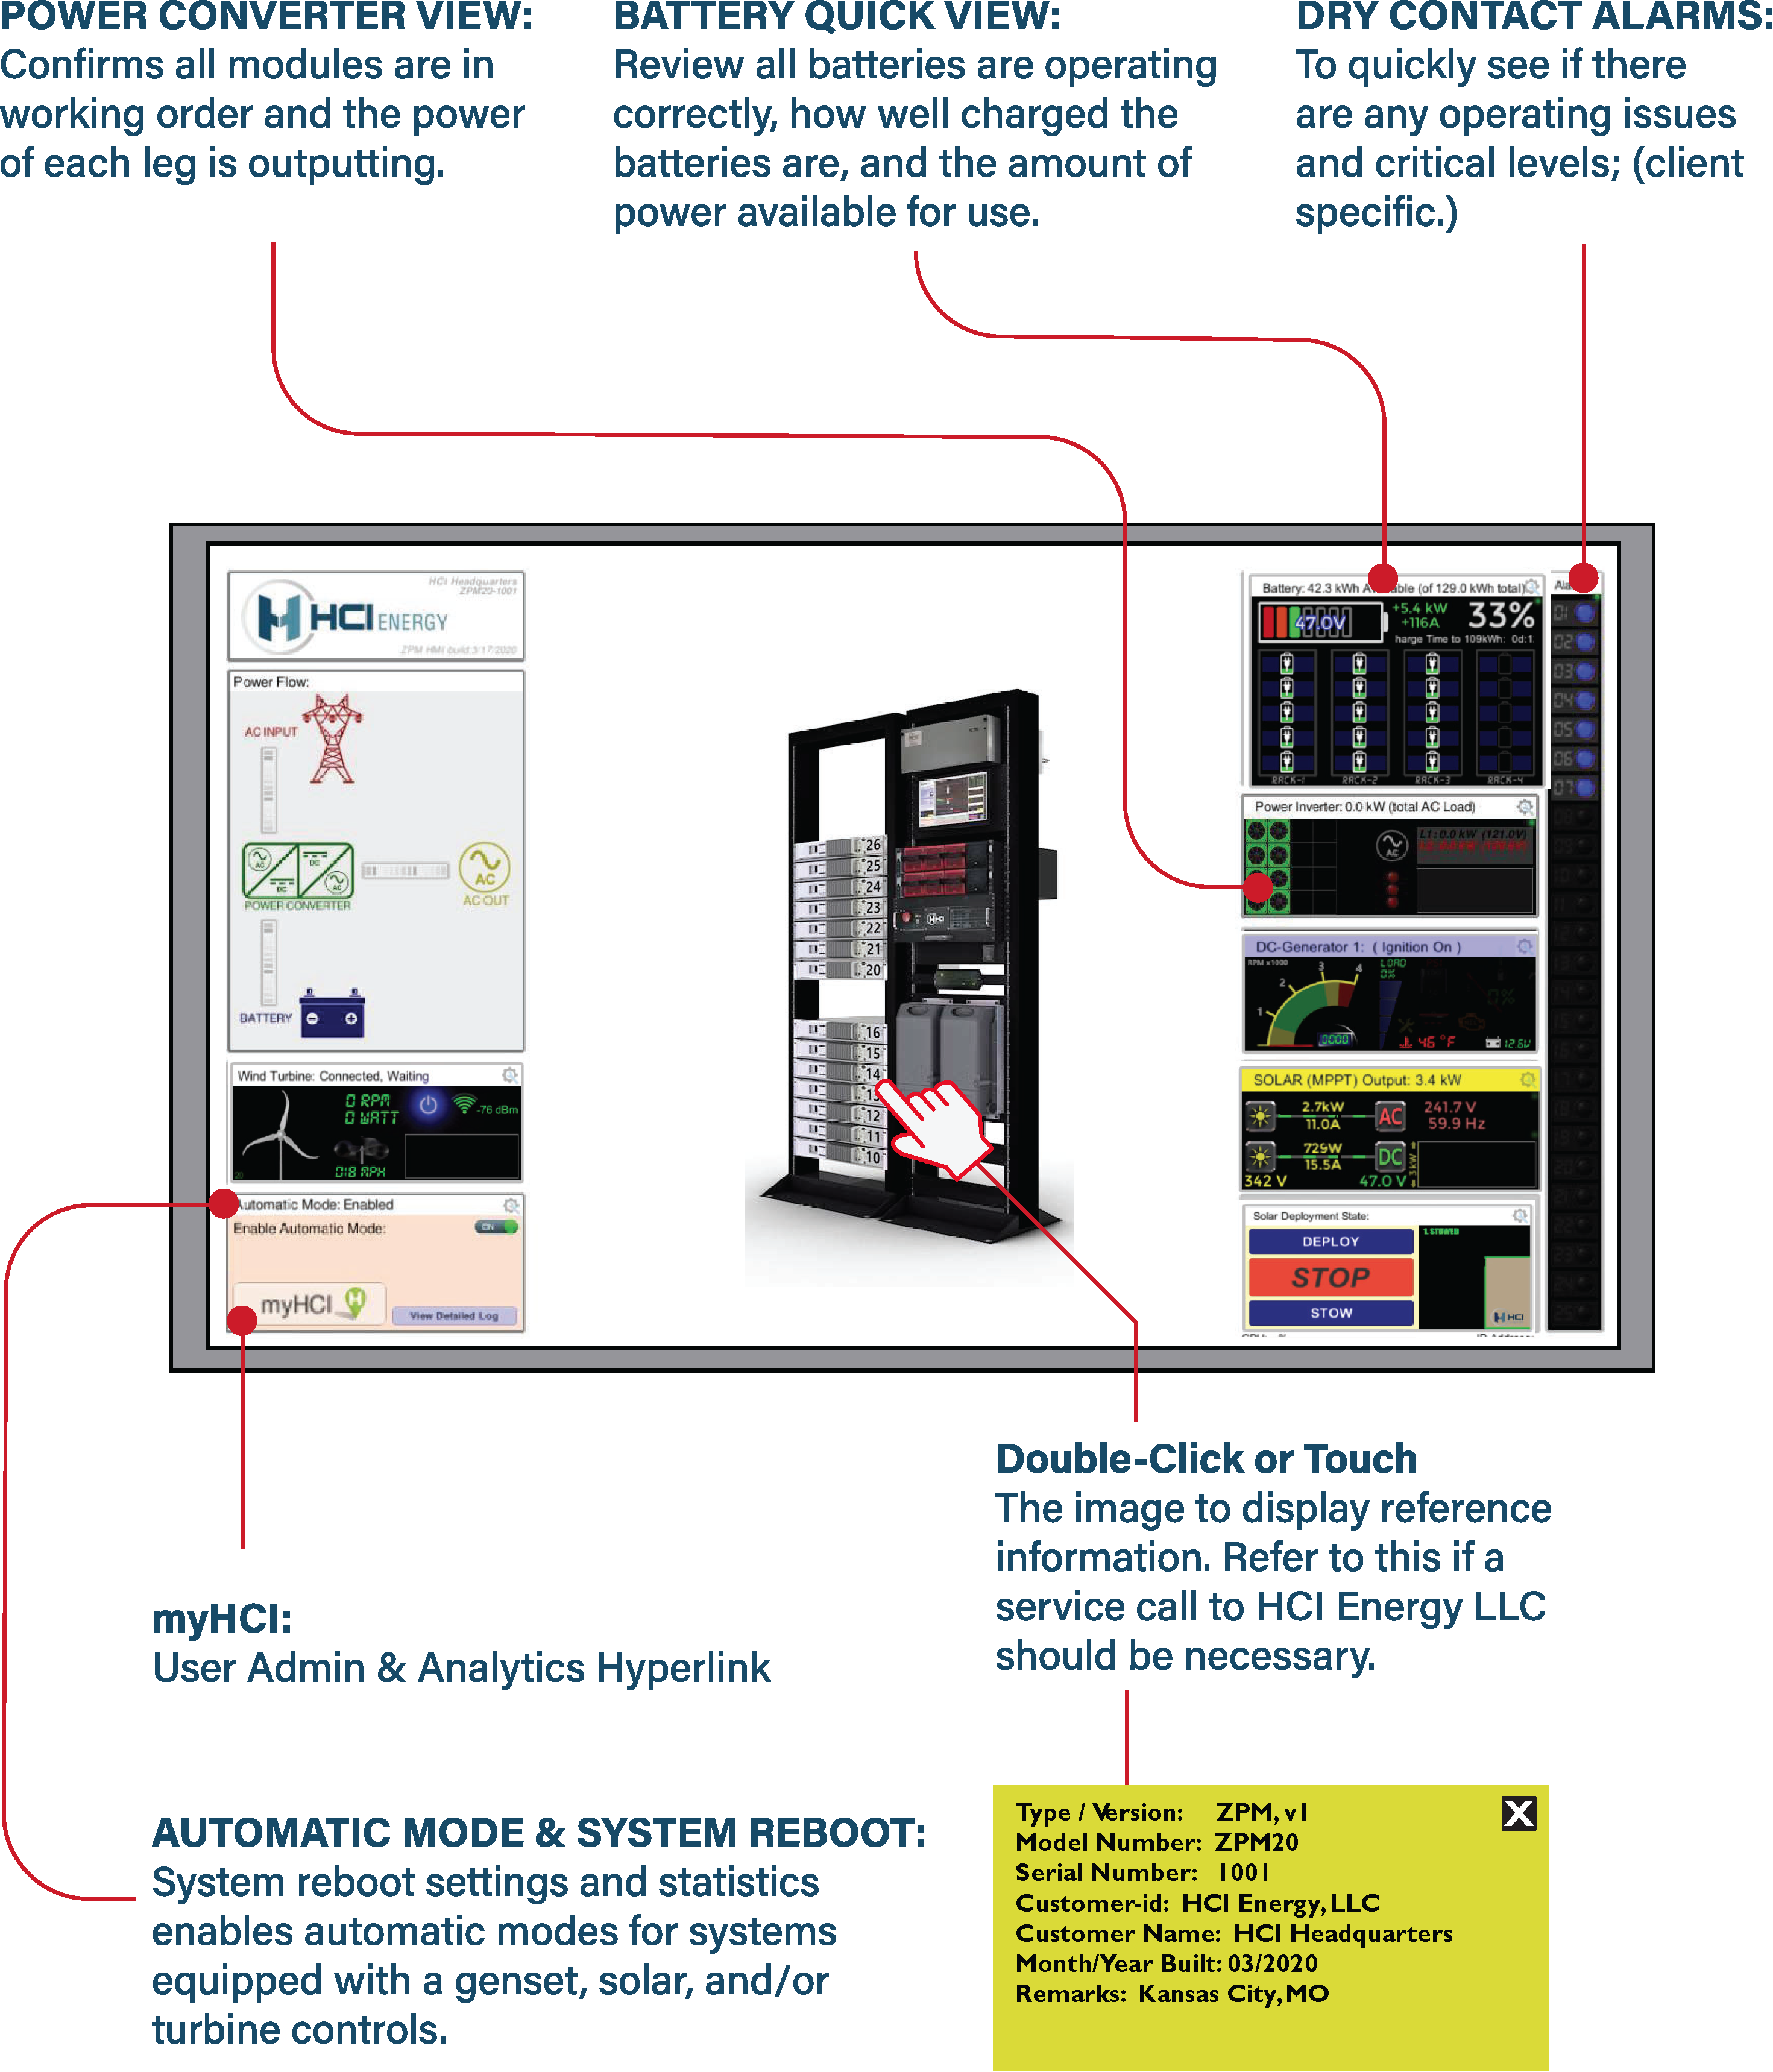This screenshot has height=2072, width=1773.
Task: Click the battery charge percentage slider
Action: pyautogui.click(x=1293, y=616)
